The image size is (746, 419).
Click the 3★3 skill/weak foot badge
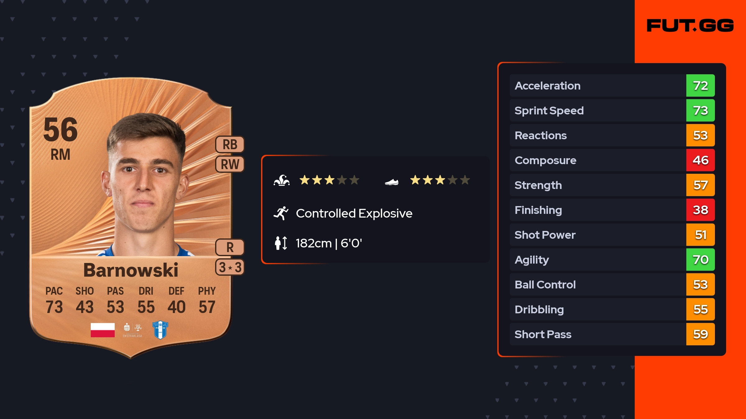coord(230,267)
